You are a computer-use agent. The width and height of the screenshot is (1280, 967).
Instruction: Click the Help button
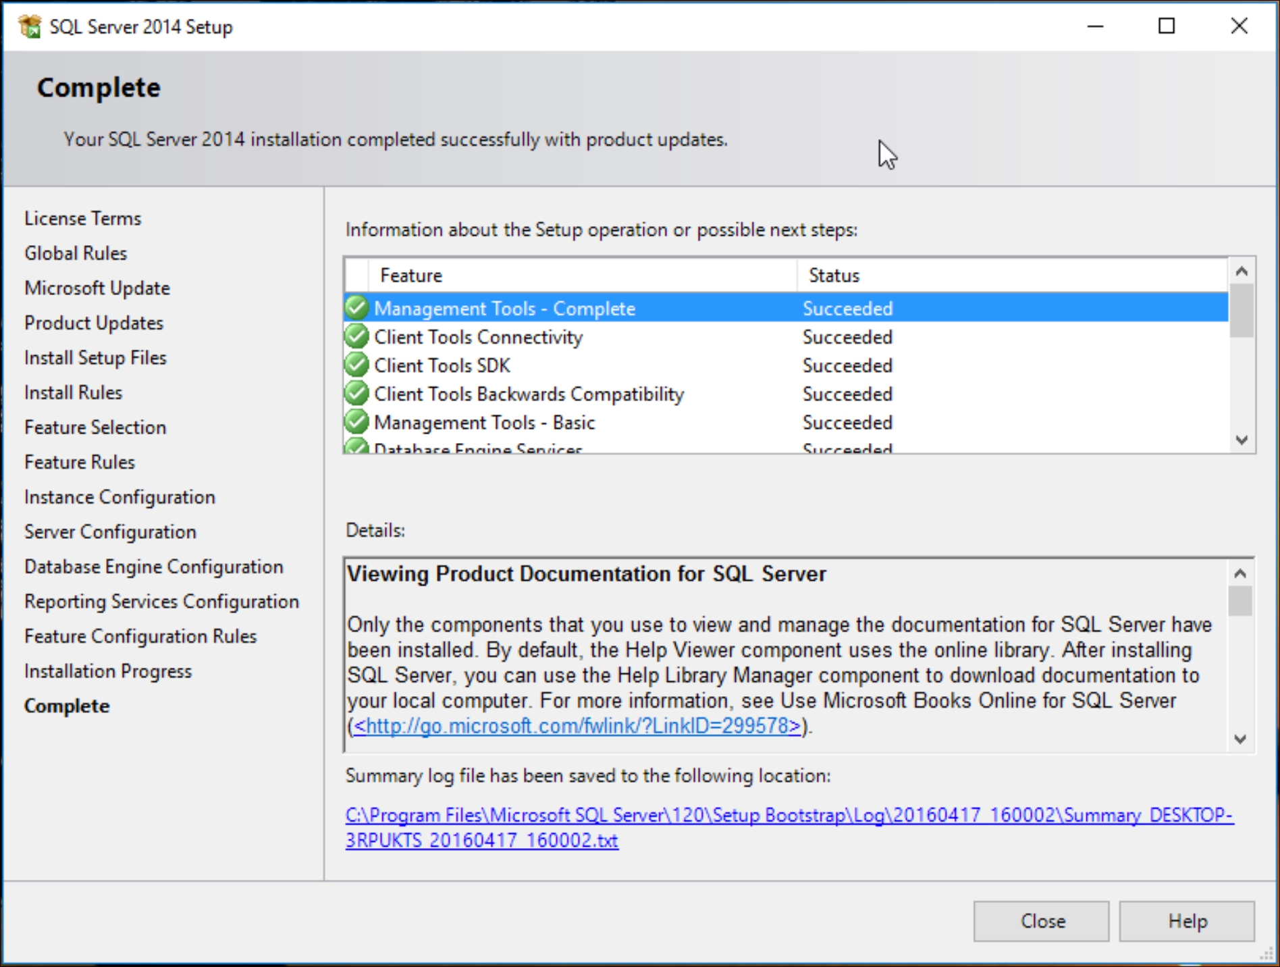pyautogui.click(x=1187, y=921)
